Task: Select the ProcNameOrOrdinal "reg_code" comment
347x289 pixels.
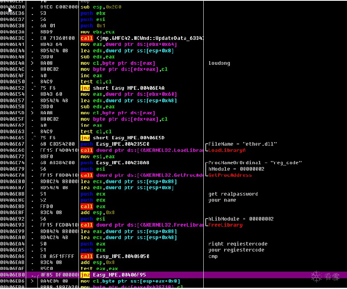Action: click(255, 163)
